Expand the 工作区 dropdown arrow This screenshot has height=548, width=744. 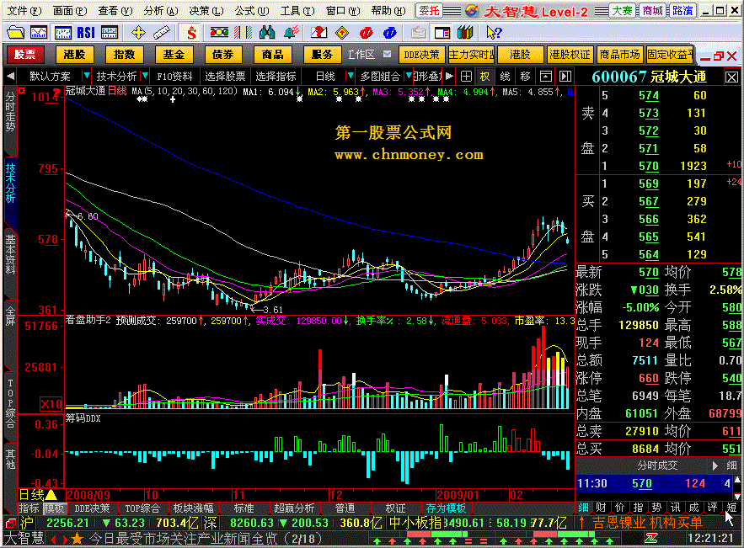pos(388,54)
